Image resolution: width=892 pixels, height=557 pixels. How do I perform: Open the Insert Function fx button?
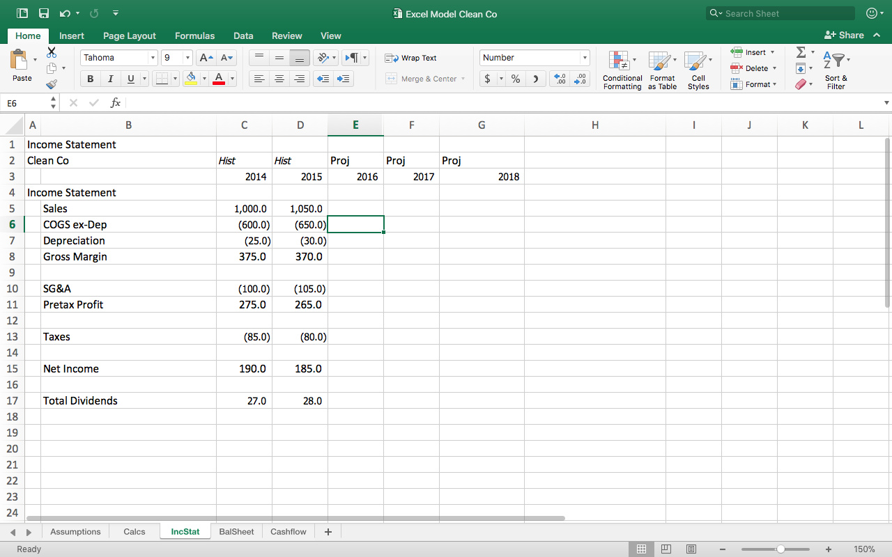tap(116, 102)
